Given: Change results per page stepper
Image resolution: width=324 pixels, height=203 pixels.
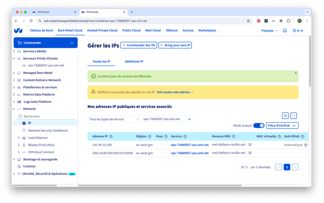Looking at the screenshot, I should 243,167.
